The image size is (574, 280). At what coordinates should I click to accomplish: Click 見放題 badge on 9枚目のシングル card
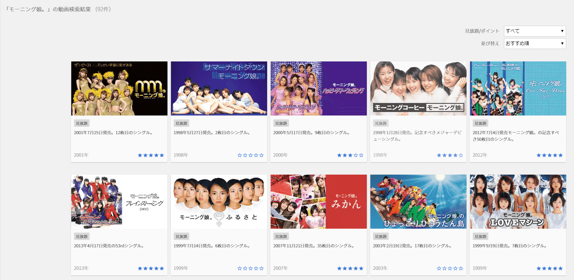(x=281, y=123)
